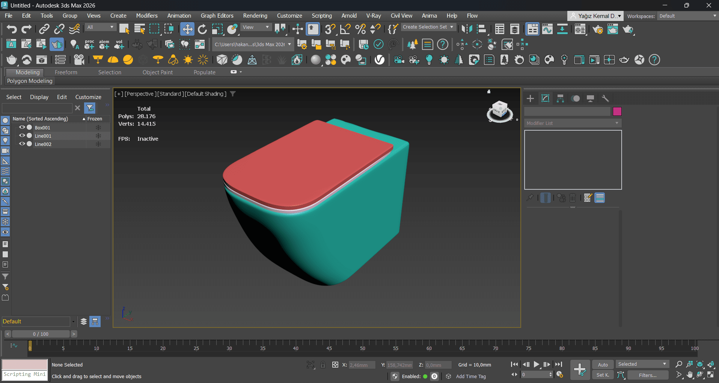719x383 pixels.
Task: Open the Rendering menu
Action: click(x=255, y=16)
